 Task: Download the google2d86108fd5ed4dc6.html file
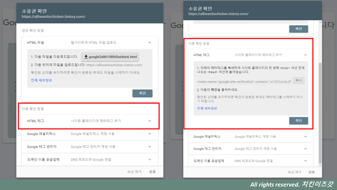tap(110, 57)
